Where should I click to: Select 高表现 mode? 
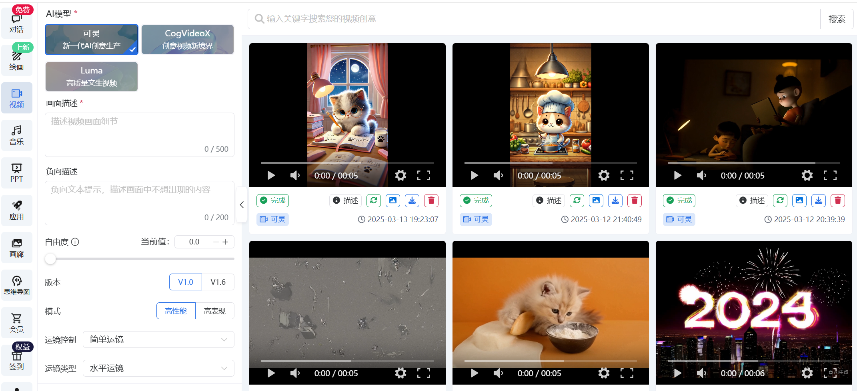point(215,311)
